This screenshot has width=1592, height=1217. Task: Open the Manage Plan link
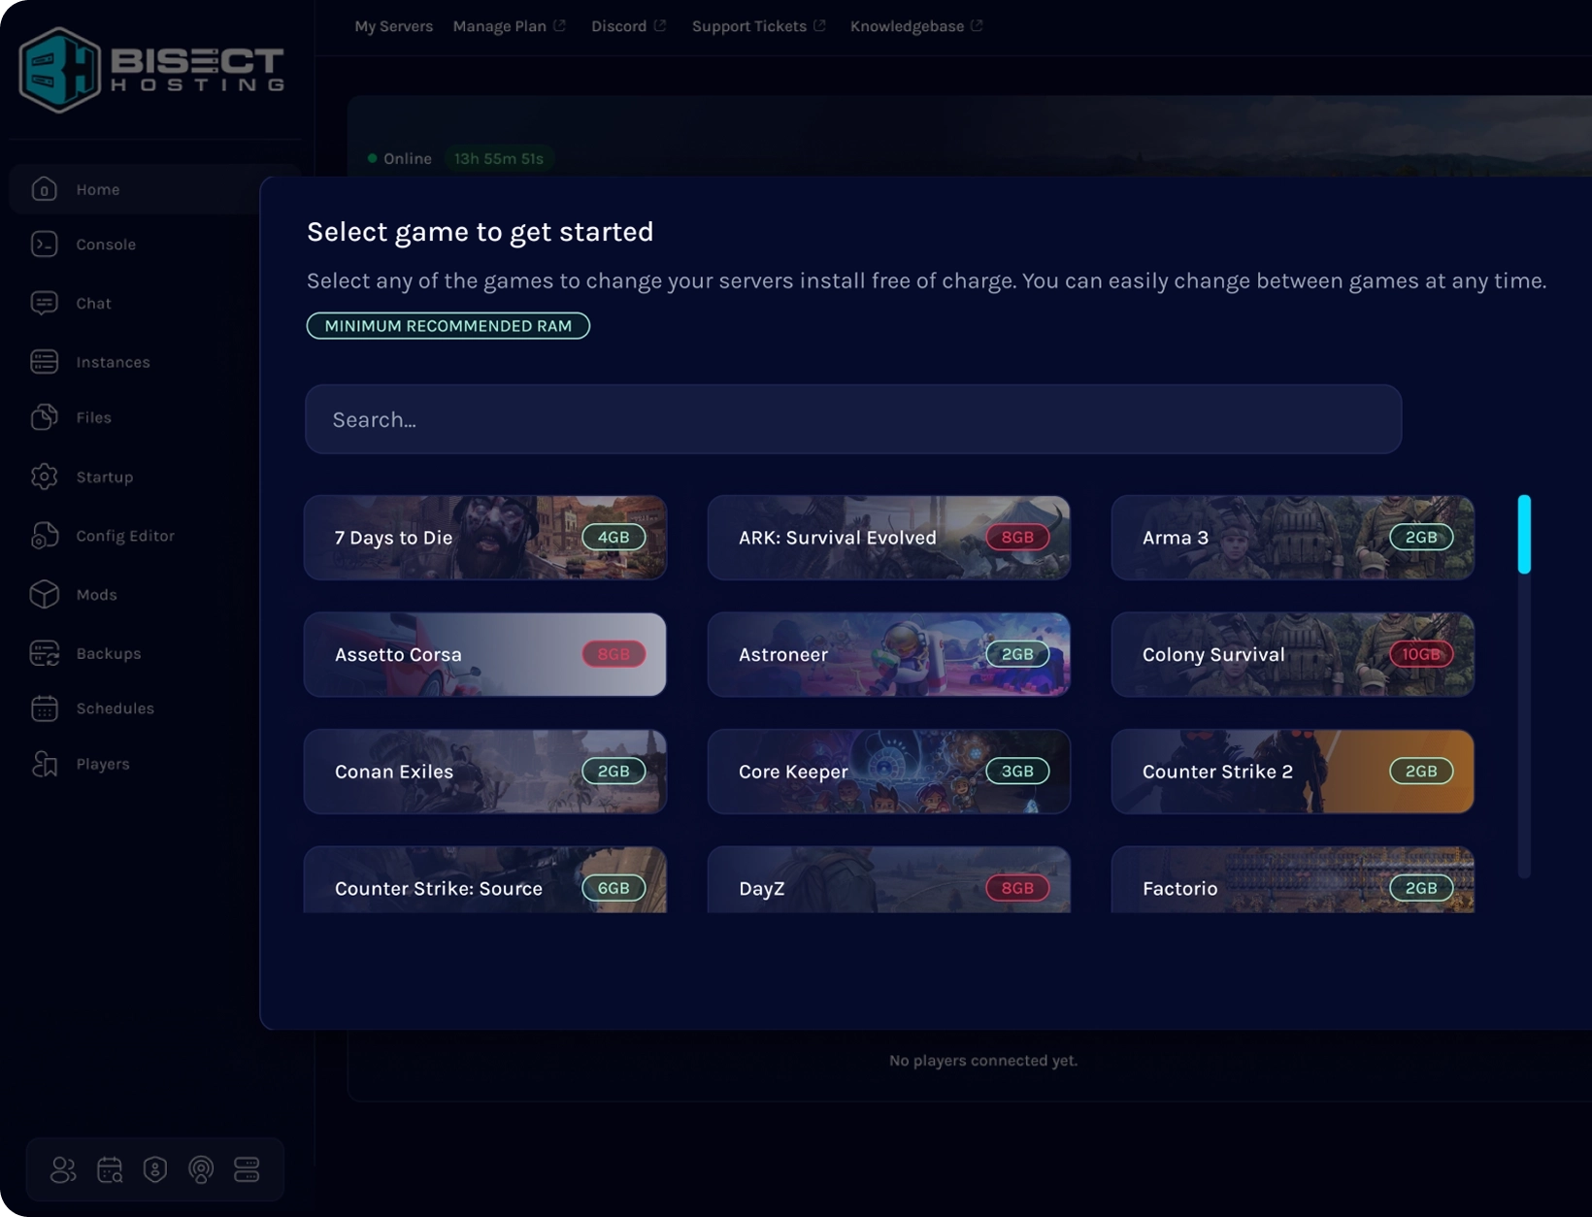(499, 26)
